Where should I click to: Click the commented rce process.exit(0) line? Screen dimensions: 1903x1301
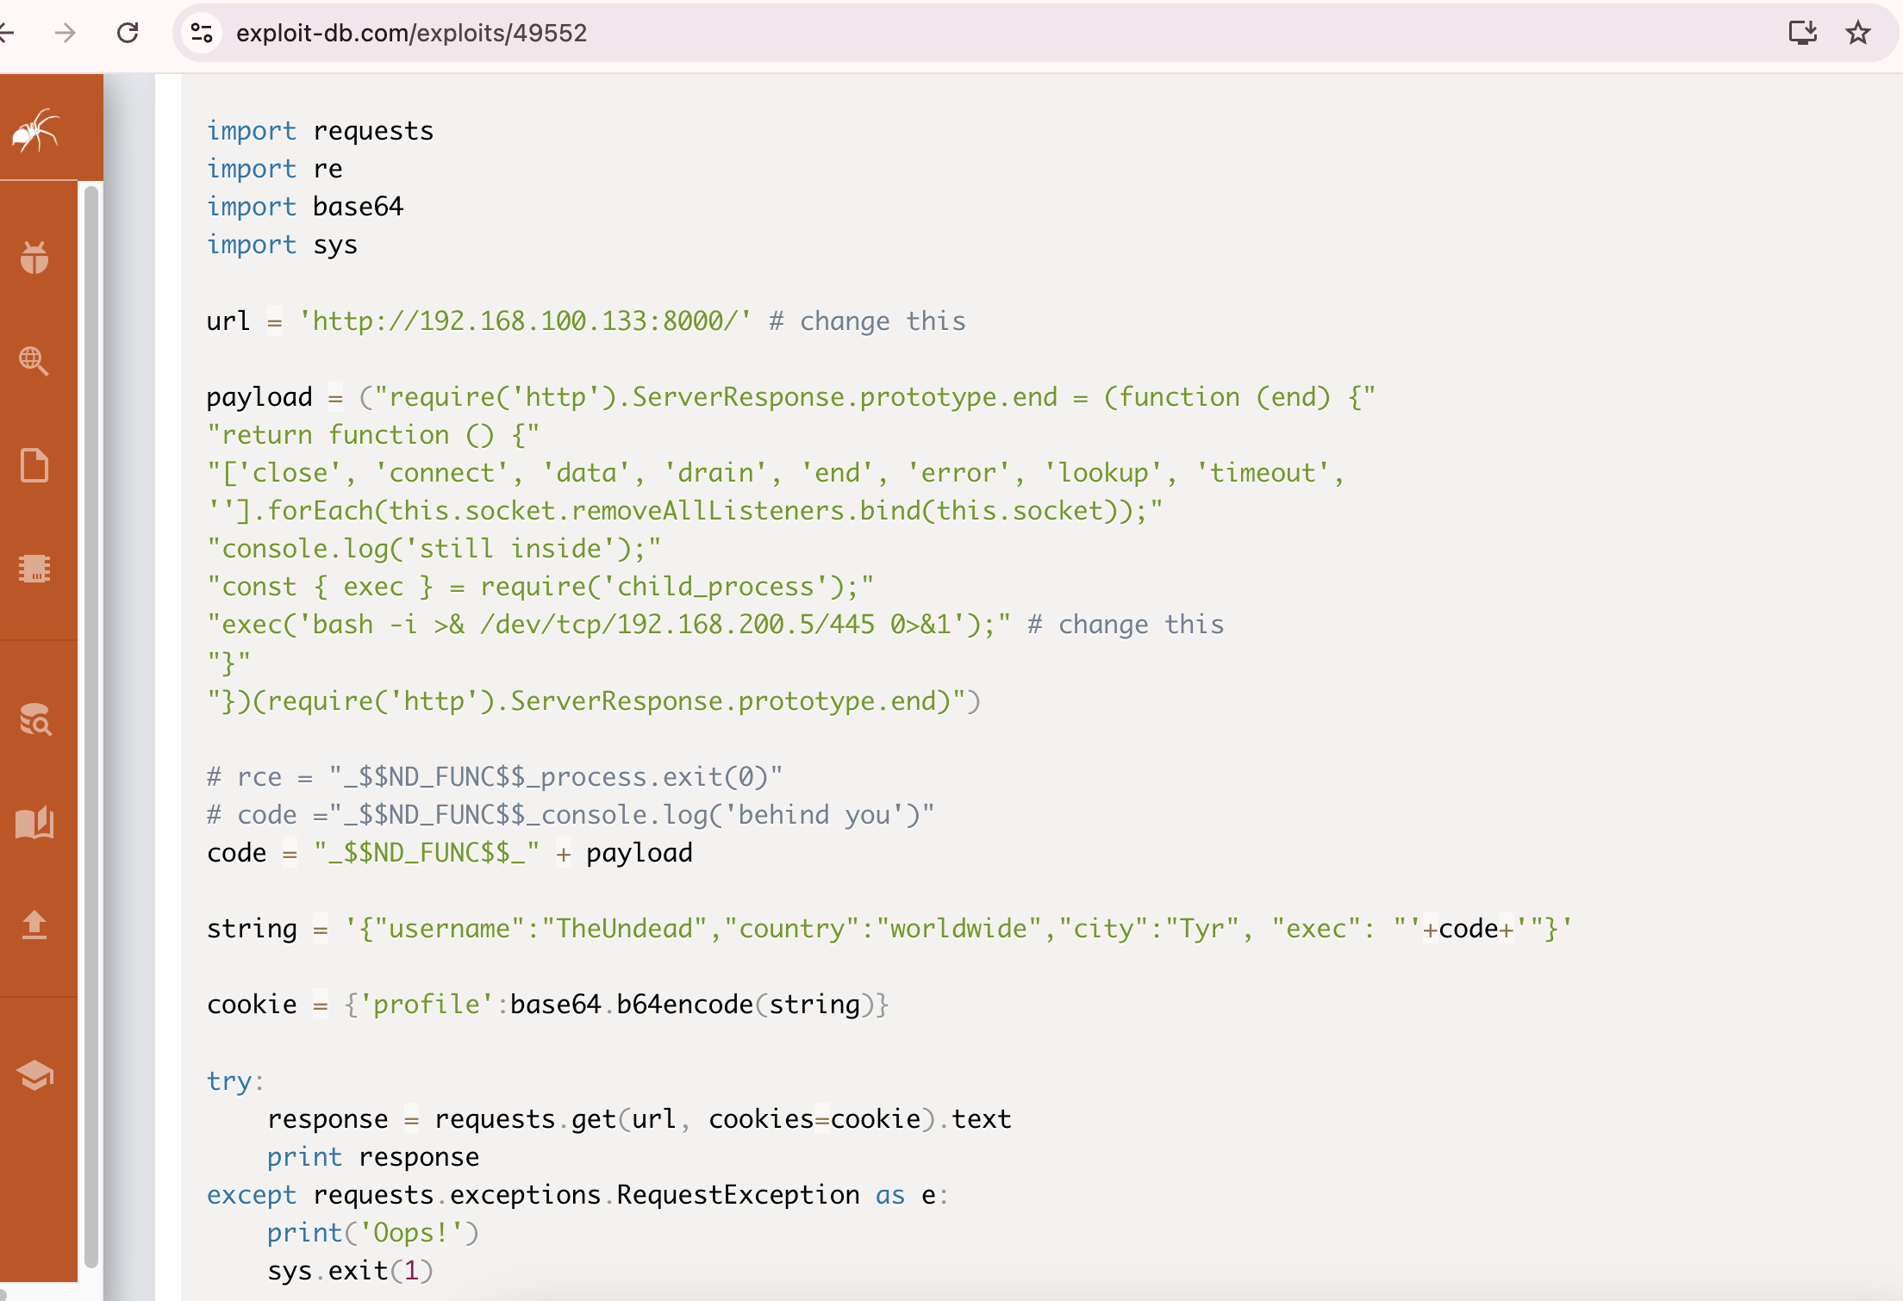[495, 777]
